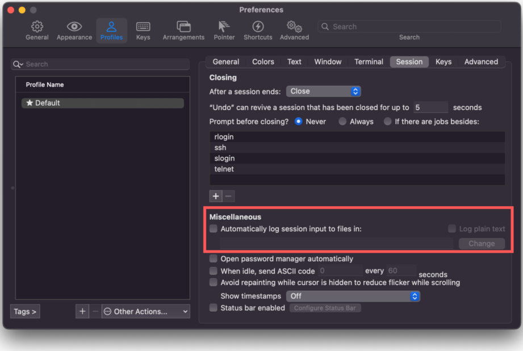Switch to the Colors profile tab
Image resolution: width=523 pixels, height=351 pixels.
pyautogui.click(x=263, y=62)
